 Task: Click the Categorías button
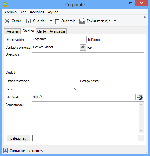click(x=18, y=138)
